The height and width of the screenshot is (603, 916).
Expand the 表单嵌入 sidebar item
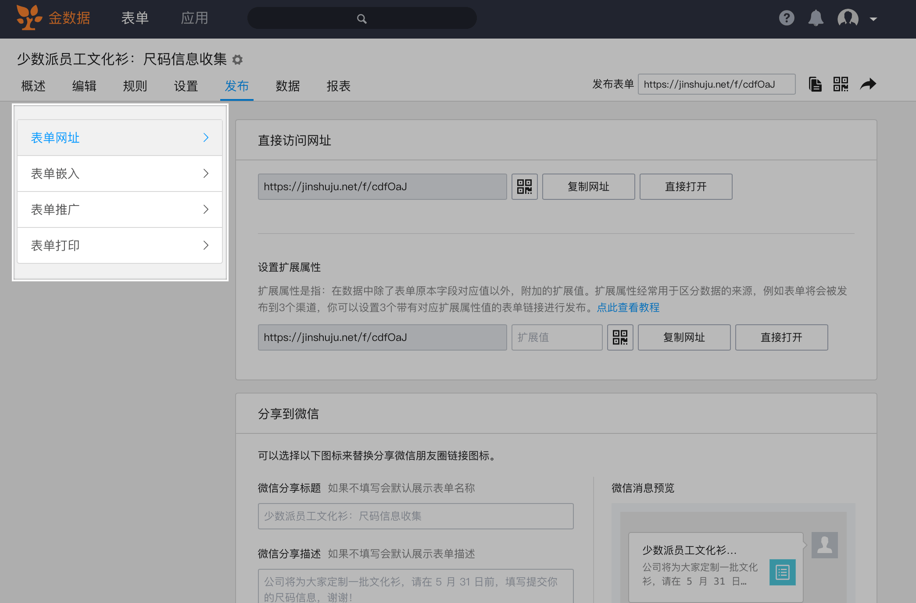(x=119, y=174)
